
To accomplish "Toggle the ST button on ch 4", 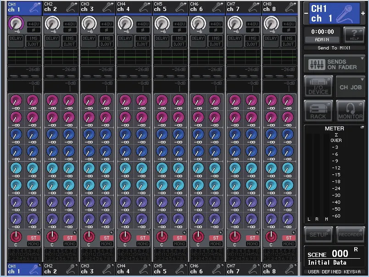I will (143, 238).
